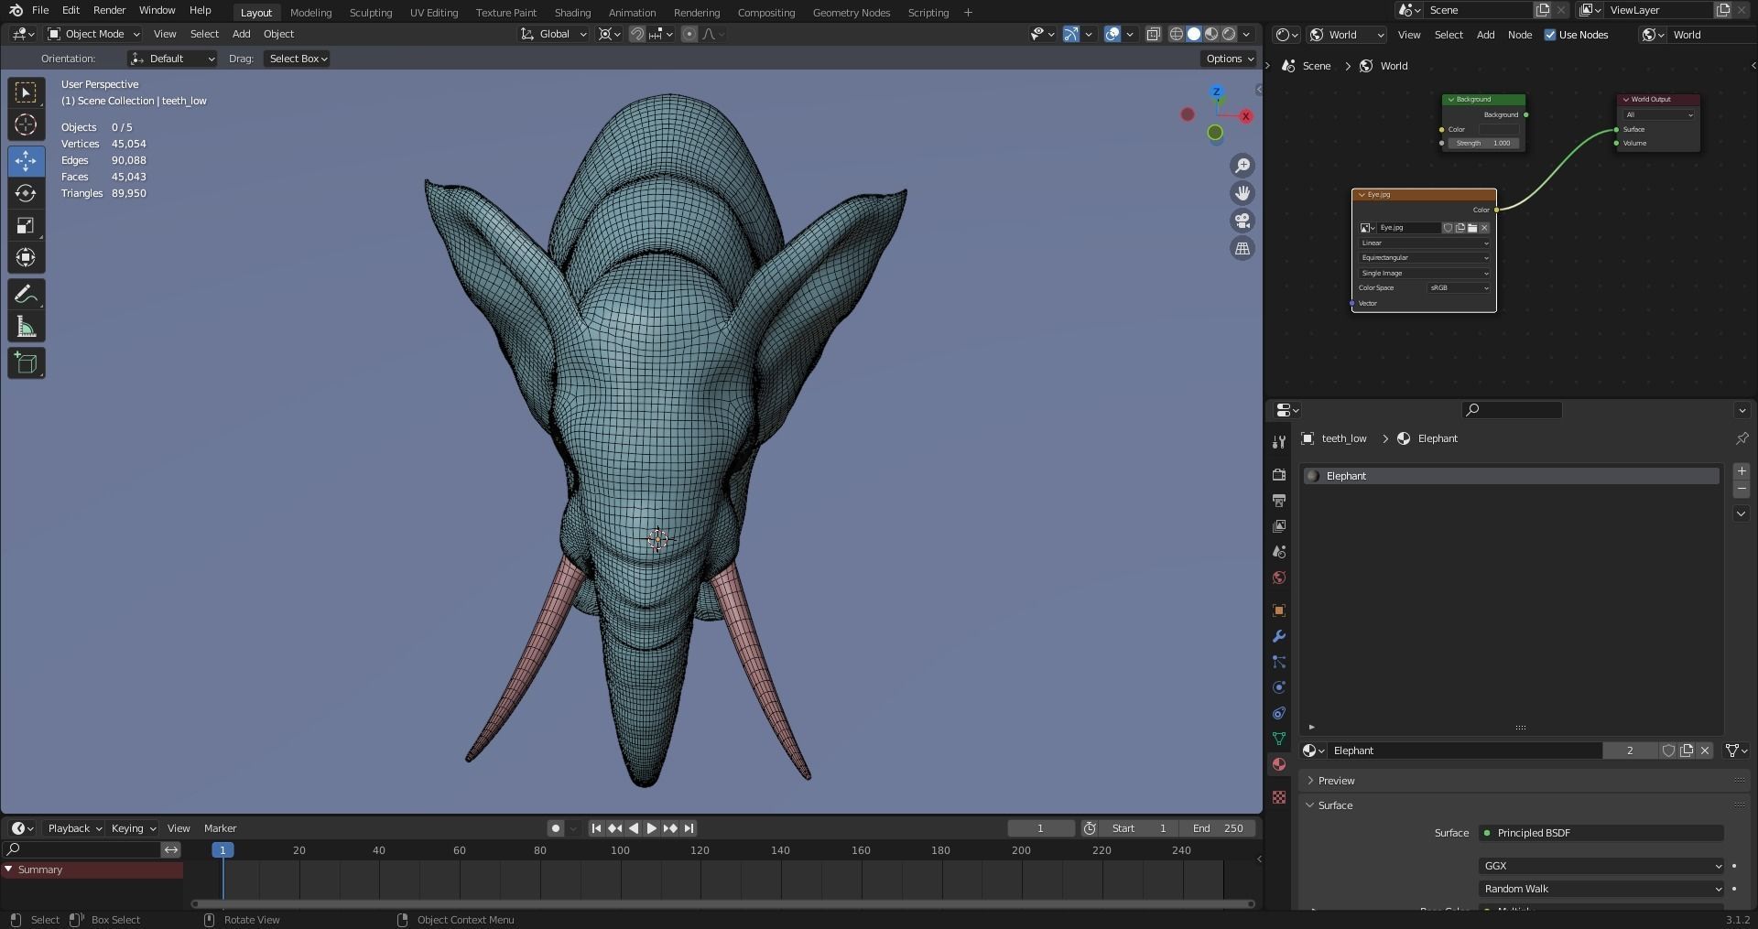Toggle X-ray mode in viewport header

[x=1154, y=34]
